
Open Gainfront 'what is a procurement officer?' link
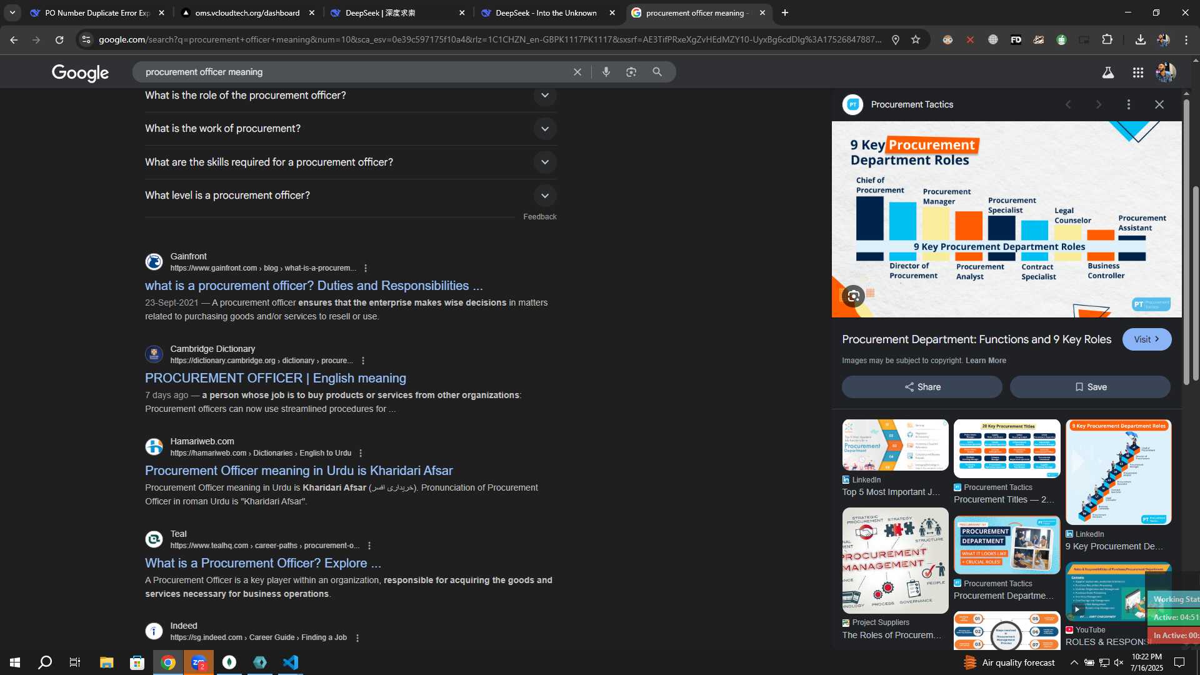pos(314,286)
